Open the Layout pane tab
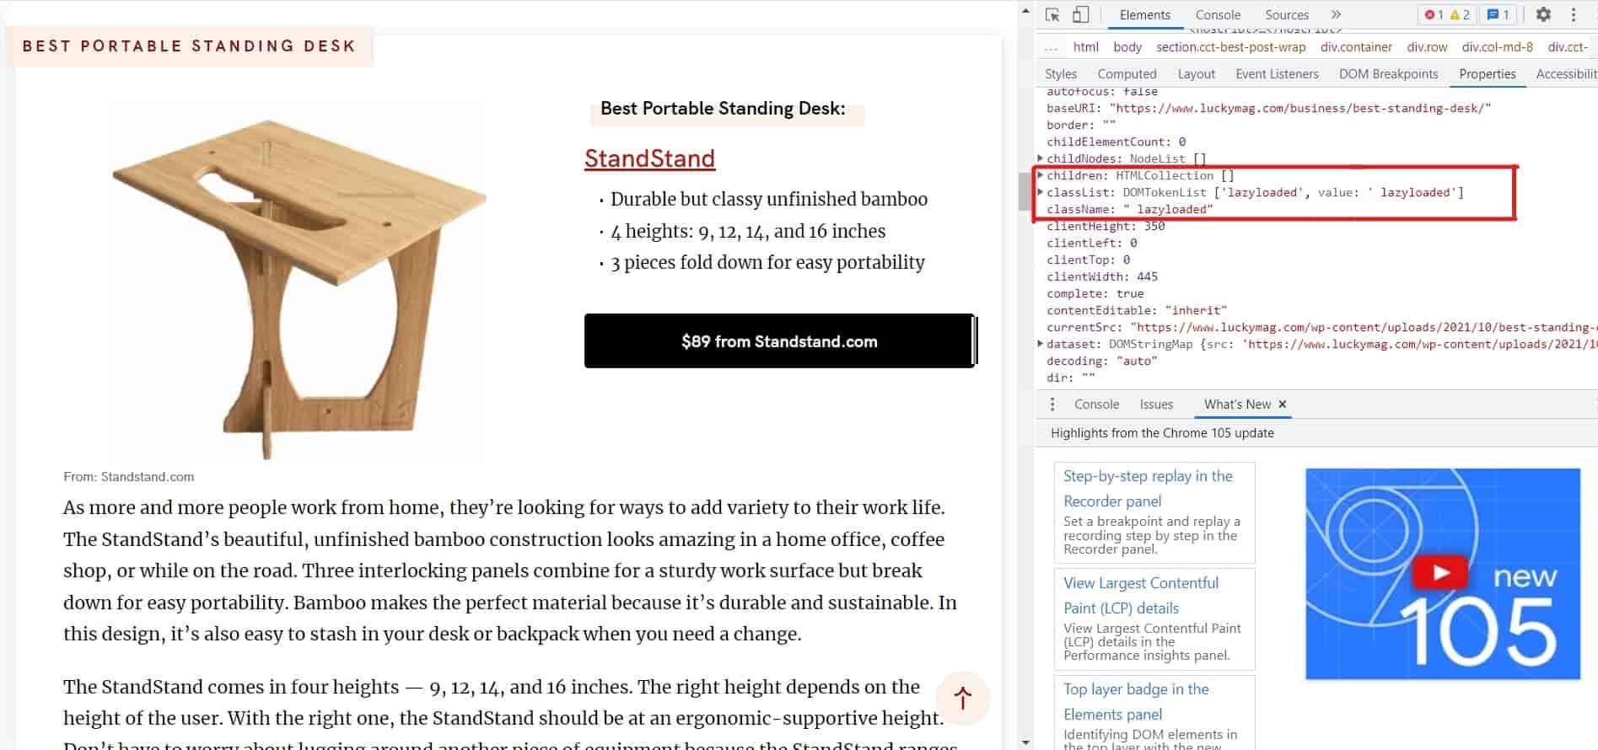This screenshot has width=1598, height=750. pos(1196,74)
